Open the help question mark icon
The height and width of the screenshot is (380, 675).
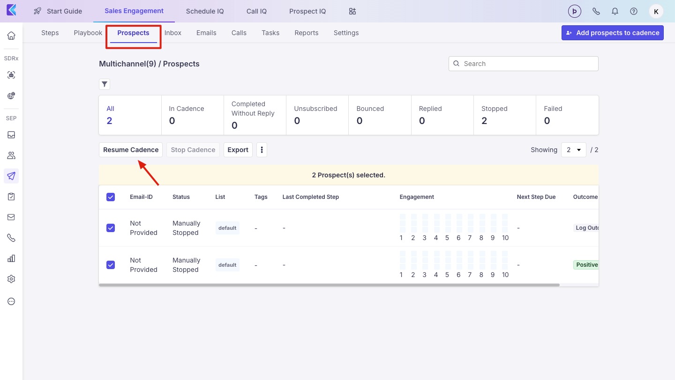(x=634, y=11)
